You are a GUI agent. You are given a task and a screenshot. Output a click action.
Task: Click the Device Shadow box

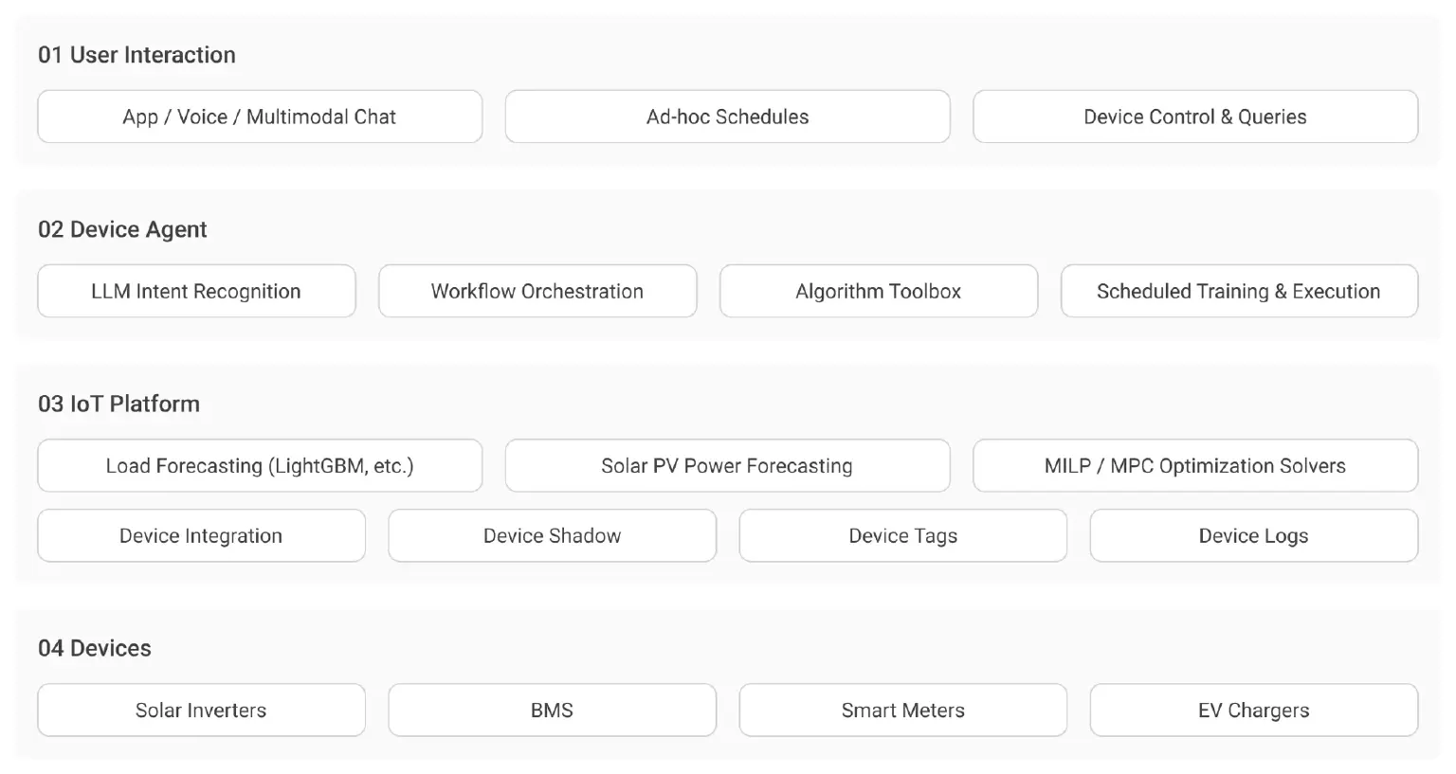point(552,535)
